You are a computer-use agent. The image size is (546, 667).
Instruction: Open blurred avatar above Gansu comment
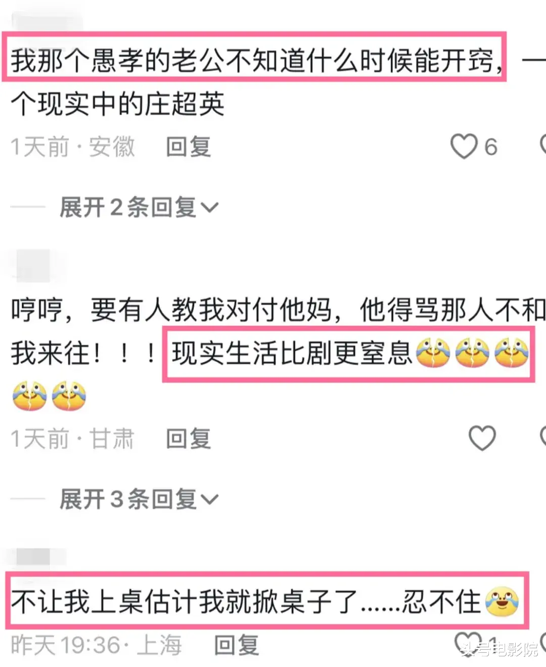click(x=33, y=265)
